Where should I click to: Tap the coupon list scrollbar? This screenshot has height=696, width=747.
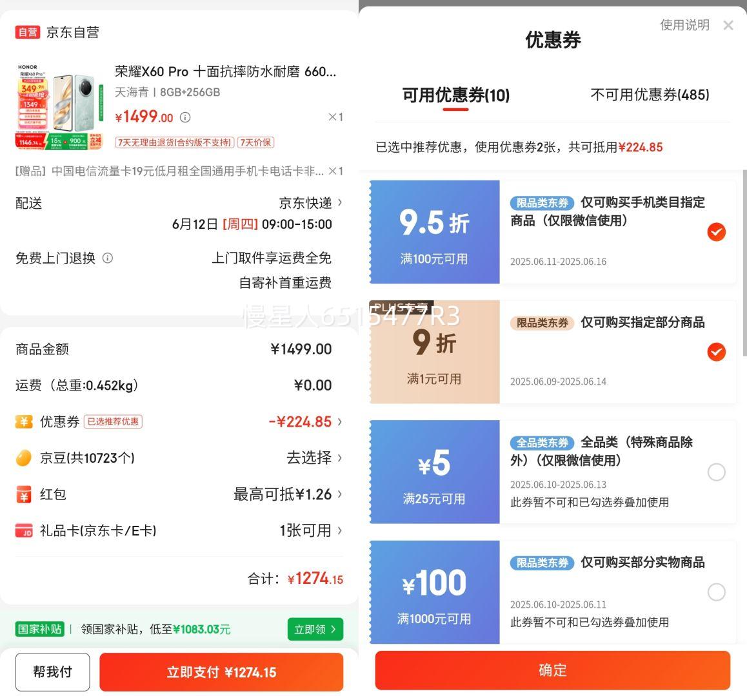744,263
